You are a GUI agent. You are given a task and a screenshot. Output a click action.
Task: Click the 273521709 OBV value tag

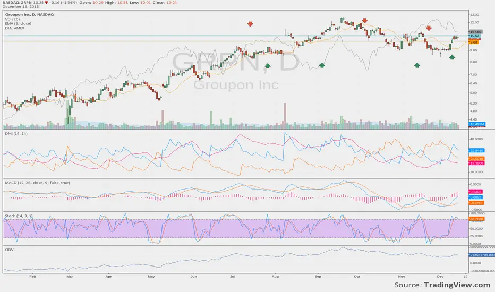[482, 255]
